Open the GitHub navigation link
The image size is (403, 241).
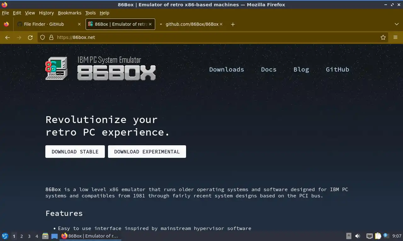(x=338, y=69)
